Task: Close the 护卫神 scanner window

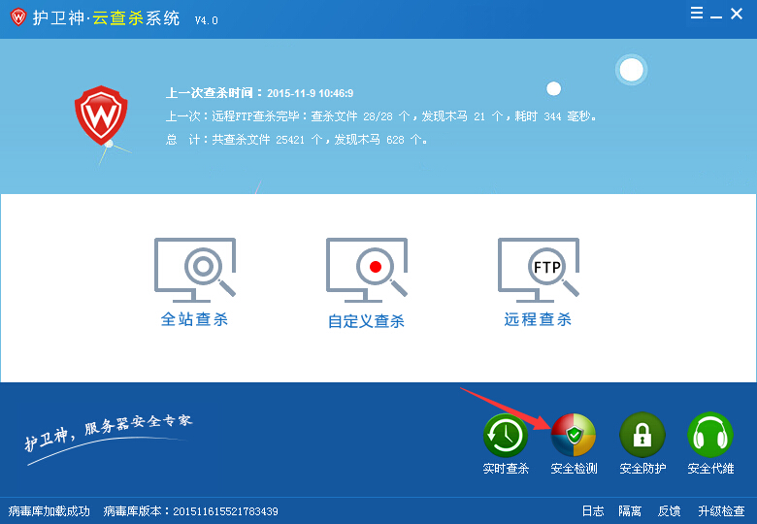Action: [x=740, y=14]
